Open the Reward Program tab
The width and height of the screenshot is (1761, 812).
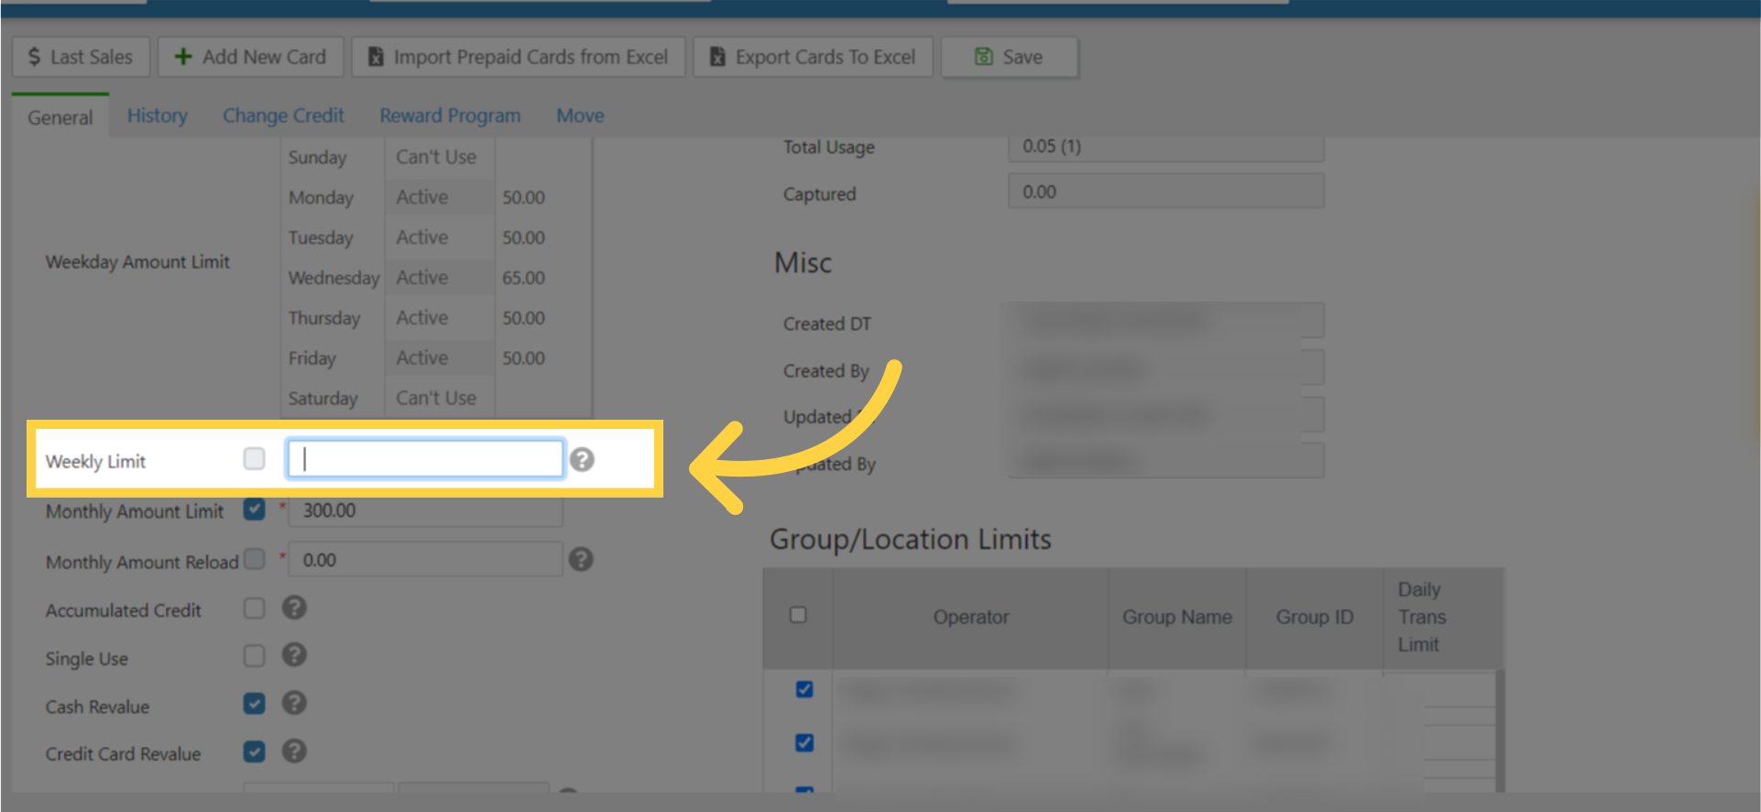tap(450, 115)
